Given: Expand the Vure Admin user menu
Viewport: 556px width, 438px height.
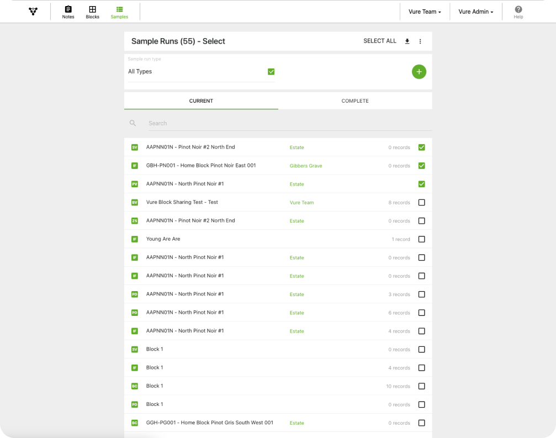Looking at the screenshot, I should (476, 12).
